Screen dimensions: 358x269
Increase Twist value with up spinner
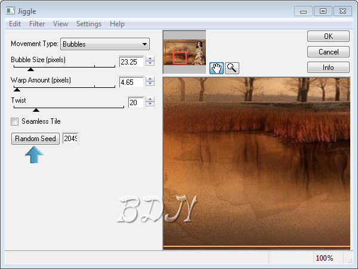coord(150,99)
